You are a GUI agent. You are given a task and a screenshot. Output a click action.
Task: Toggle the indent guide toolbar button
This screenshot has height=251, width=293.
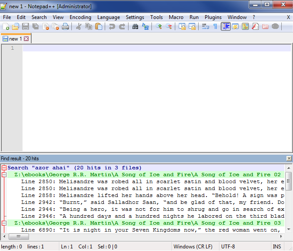tap(225, 26)
